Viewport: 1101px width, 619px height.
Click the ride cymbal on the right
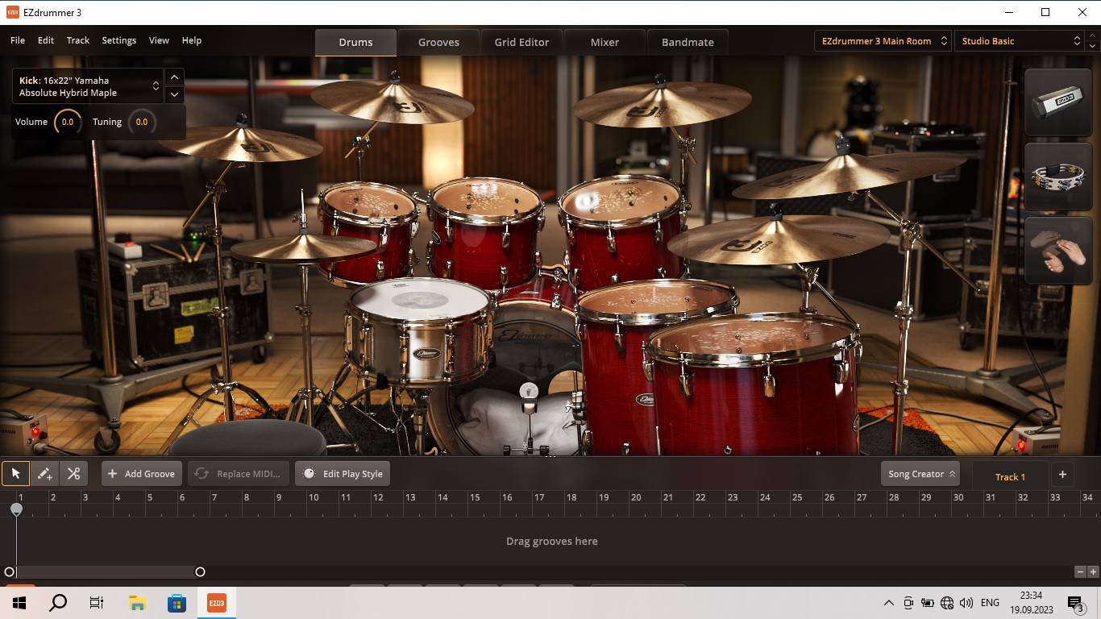(778, 239)
